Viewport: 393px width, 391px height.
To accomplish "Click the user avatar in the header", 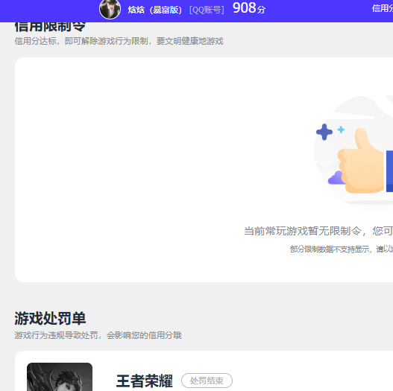I will pyautogui.click(x=110, y=9).
